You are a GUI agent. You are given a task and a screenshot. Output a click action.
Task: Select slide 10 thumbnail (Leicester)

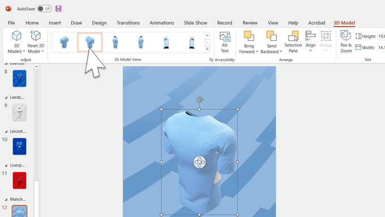[19, 146]
